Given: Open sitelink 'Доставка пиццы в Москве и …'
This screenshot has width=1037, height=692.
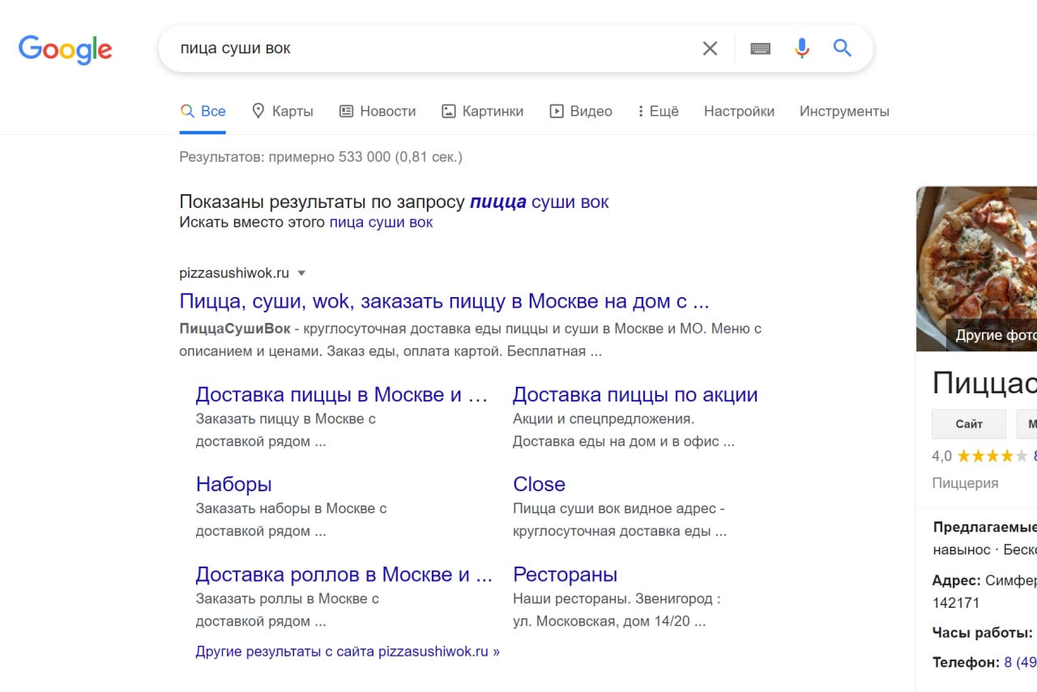Looking at the screenshot, I should coord(342,394).
